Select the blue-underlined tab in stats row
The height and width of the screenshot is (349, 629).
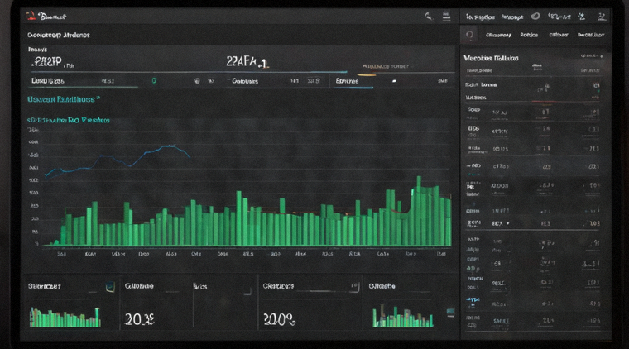click(353, 81)
